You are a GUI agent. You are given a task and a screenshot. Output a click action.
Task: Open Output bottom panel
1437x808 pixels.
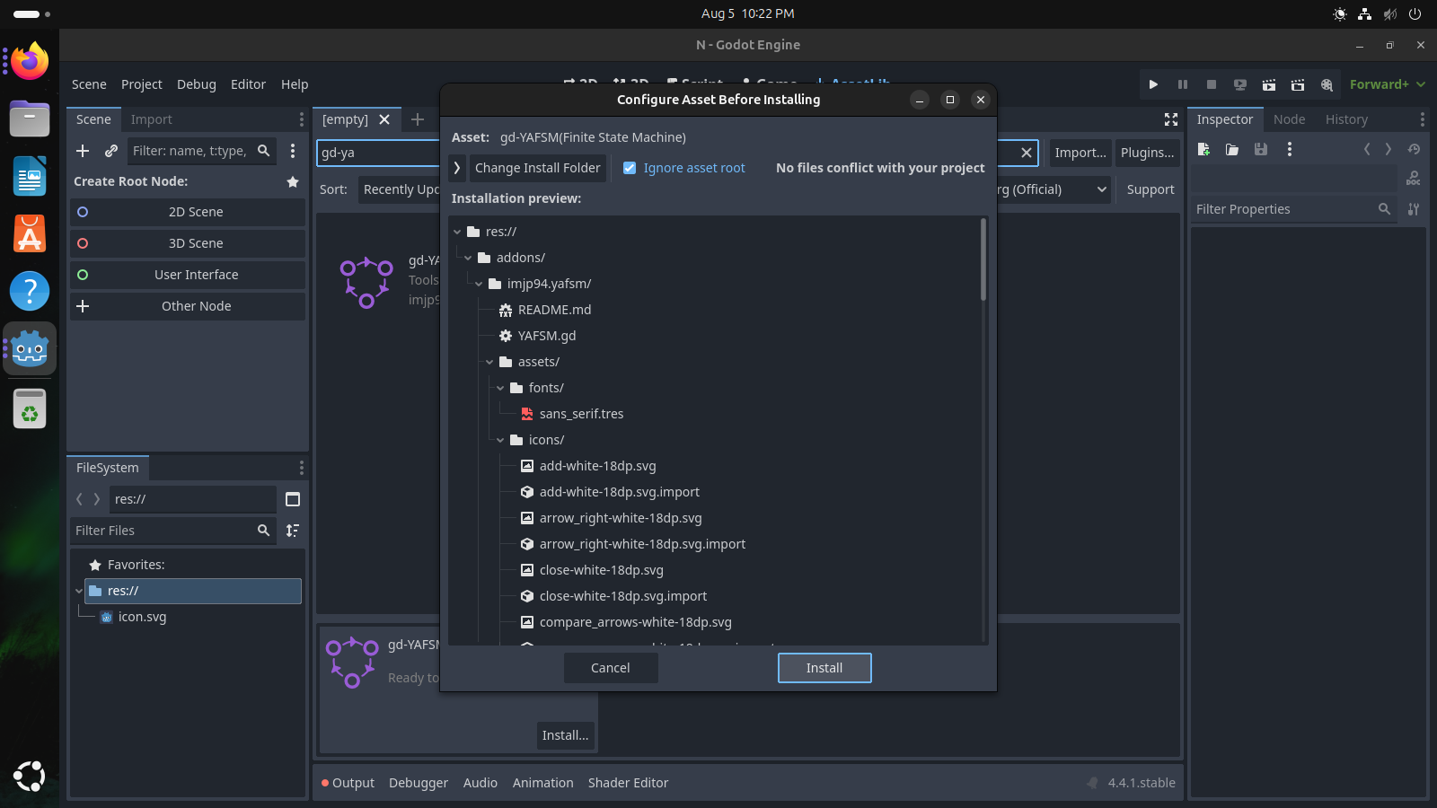pos(348,783)
